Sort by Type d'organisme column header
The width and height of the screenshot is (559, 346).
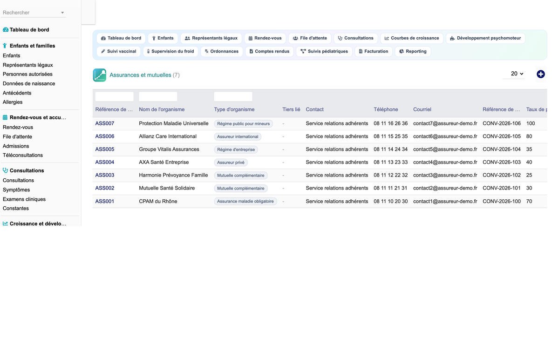(x=234, y=109)
